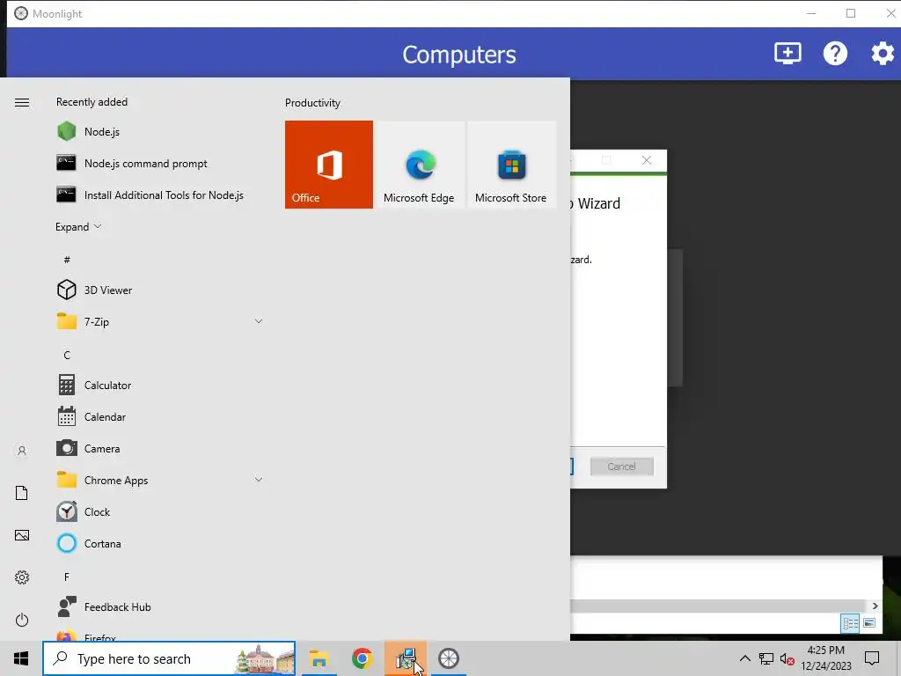Click the Power icon in Start sidebar
The width and height of the screenshot is (901, 676).
pos(22,620)
